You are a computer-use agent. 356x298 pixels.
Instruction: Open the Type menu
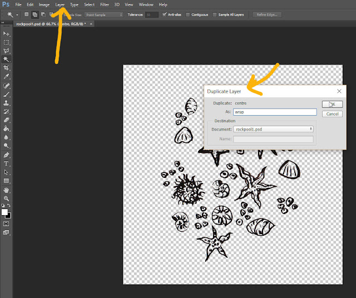pos(74,4)
